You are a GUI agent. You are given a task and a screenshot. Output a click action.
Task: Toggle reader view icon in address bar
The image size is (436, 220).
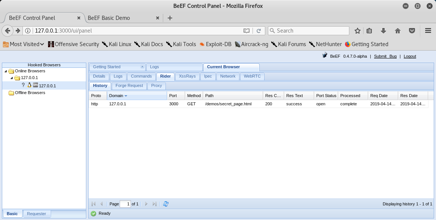click(247, 31)
